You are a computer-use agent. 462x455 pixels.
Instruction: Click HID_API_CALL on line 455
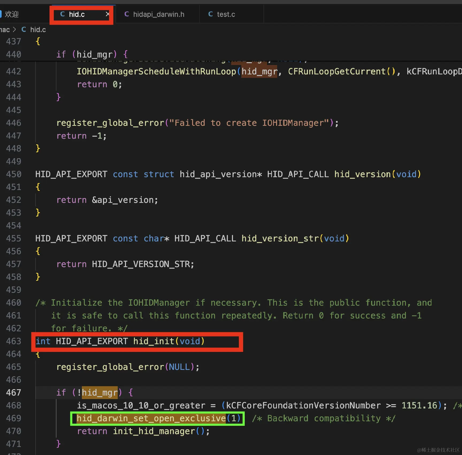(205, 238)
